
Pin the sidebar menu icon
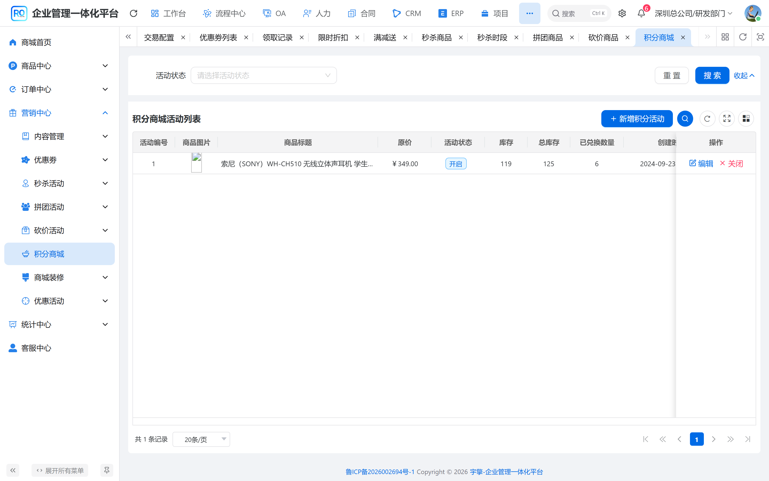tap(107, 470)
